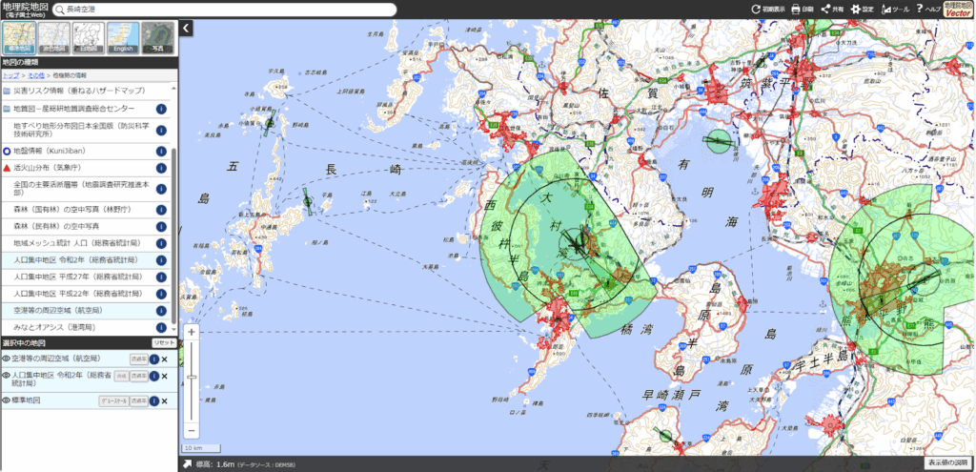Viewport: 976px width, 472px height.
Task: Switch to 地理院地図 Vector
Action: pyautogui.click(x=958, y=10)
